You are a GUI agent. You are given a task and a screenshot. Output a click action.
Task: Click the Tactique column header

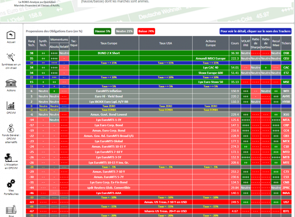(x=74, y=43)
